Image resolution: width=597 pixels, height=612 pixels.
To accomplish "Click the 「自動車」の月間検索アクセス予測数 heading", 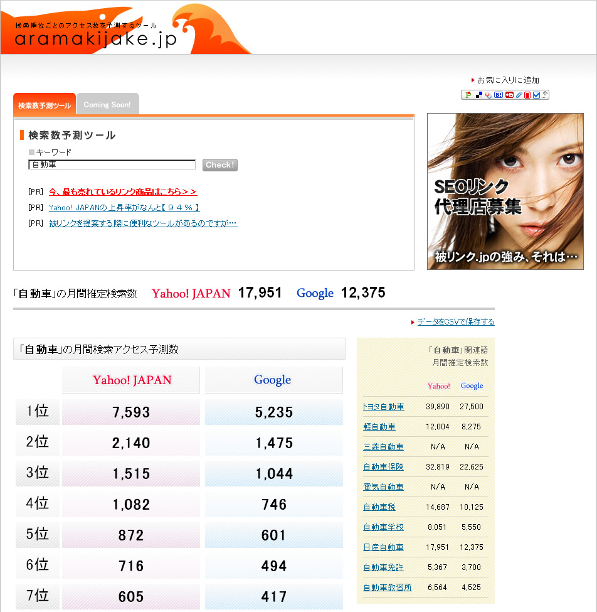I will (x=98, y=349).
